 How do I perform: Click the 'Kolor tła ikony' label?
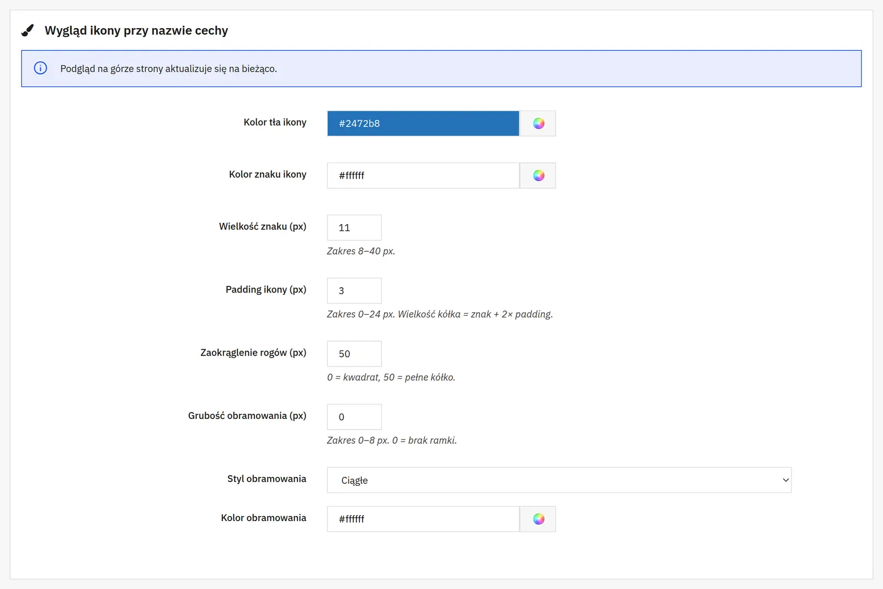pyautogui.click(x=275, y=122)
